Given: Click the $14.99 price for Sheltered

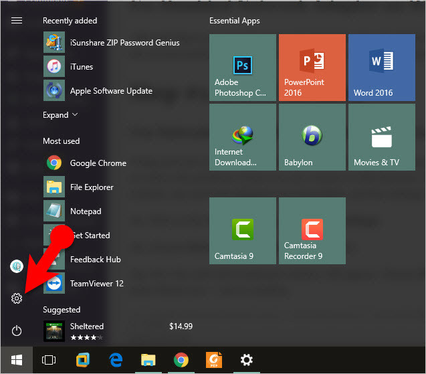Looking at the screenshot, I should pyautogui.click(x=181, y=326).
